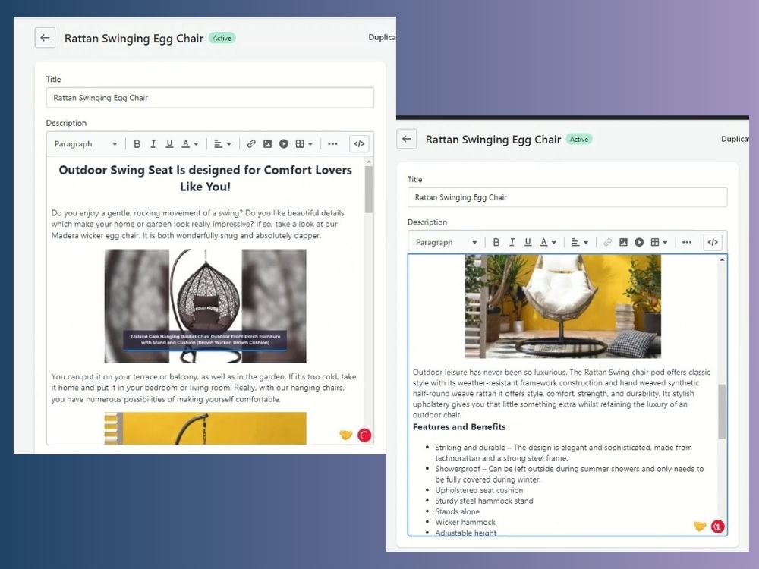
Task: Toggle Underline in left window toolbar
Action: [x=169, y=143]
